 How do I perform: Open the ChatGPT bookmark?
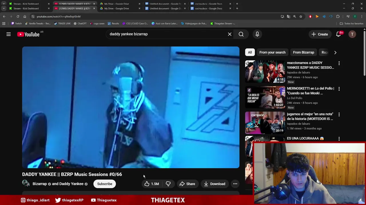(x=80, y=24)
